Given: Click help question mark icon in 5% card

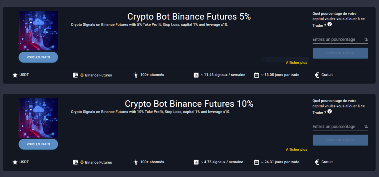Looking at the screenshot, I should 329,24.
